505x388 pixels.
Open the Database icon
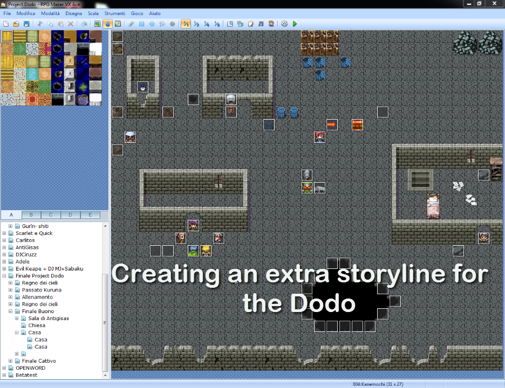pos(230,24)
